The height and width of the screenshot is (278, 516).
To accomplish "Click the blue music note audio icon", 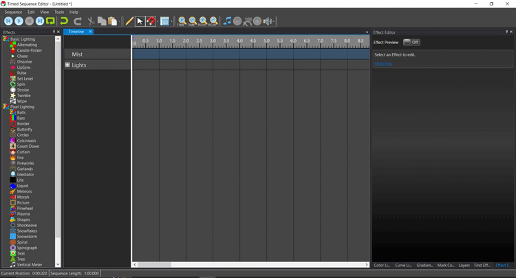I will 227,21.
